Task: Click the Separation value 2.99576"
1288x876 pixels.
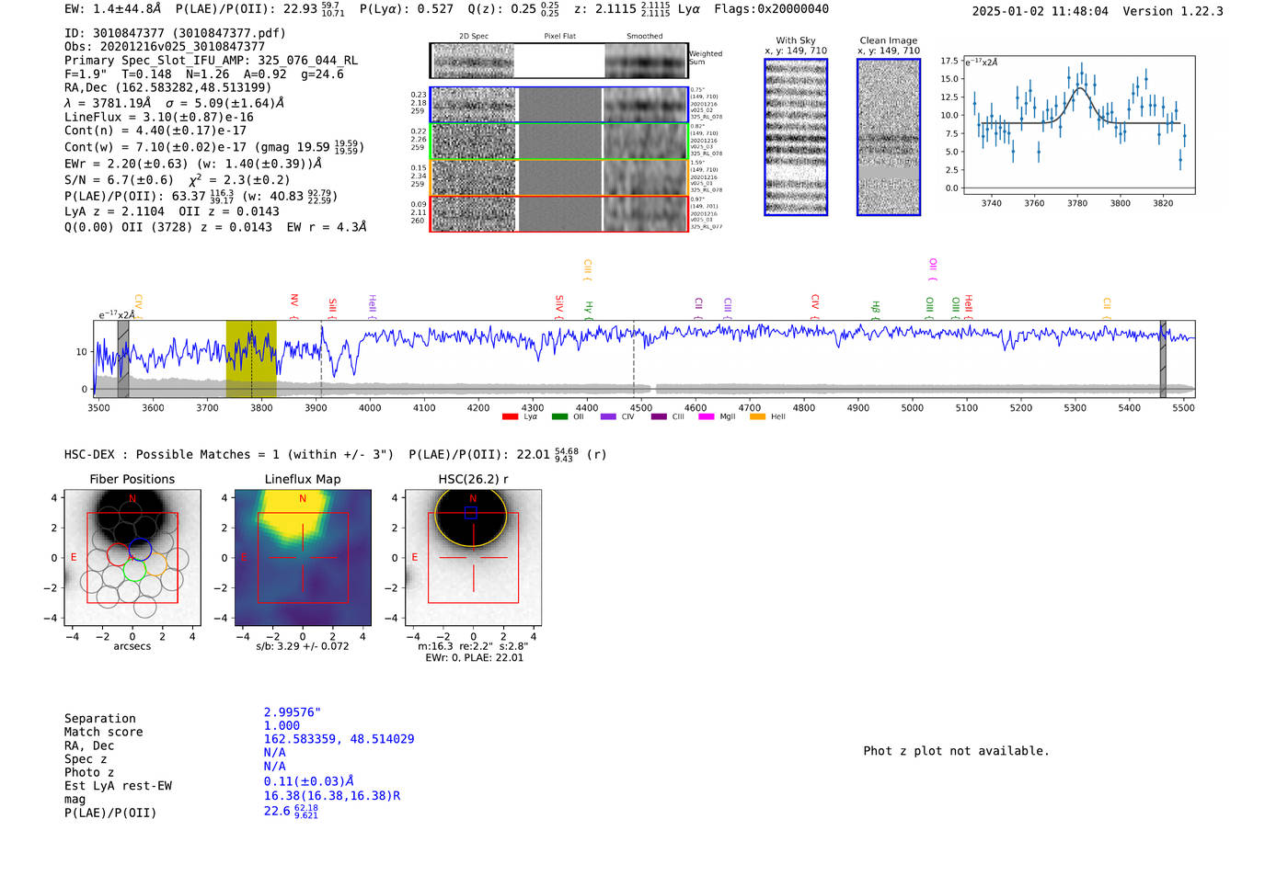Action: tap(293, 712)
